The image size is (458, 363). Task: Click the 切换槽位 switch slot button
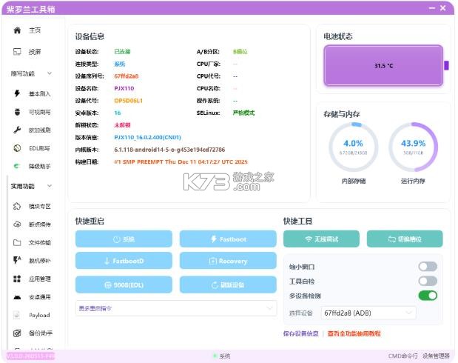[x=405, y=239]
